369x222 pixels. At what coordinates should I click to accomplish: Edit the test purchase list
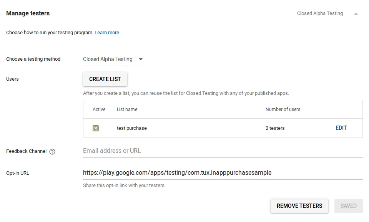coord(341,128)
